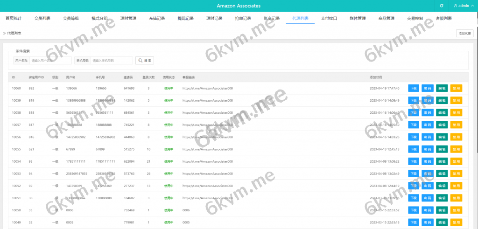
Task: Click the 手机号码 search input
Action: pos(112,61)
